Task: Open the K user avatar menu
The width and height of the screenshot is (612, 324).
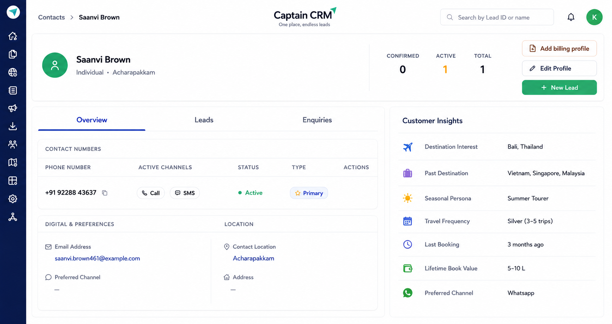Action: [x=594, y=17]
